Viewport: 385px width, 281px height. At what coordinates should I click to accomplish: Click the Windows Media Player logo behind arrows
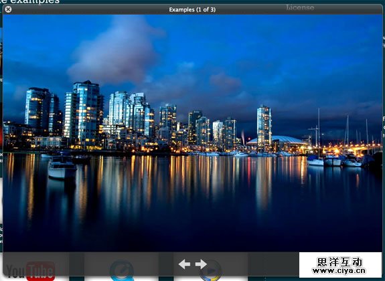(211, 270)
